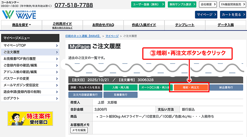Click phone number 077-518-7788
Screen dimensions: 247x137
(x=74, y=5)
